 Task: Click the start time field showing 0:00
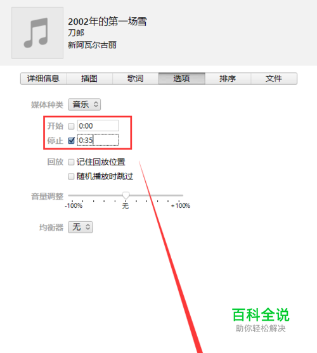98,125
